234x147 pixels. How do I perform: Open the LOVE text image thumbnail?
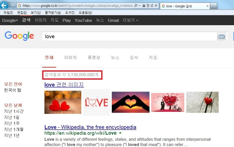97,102
